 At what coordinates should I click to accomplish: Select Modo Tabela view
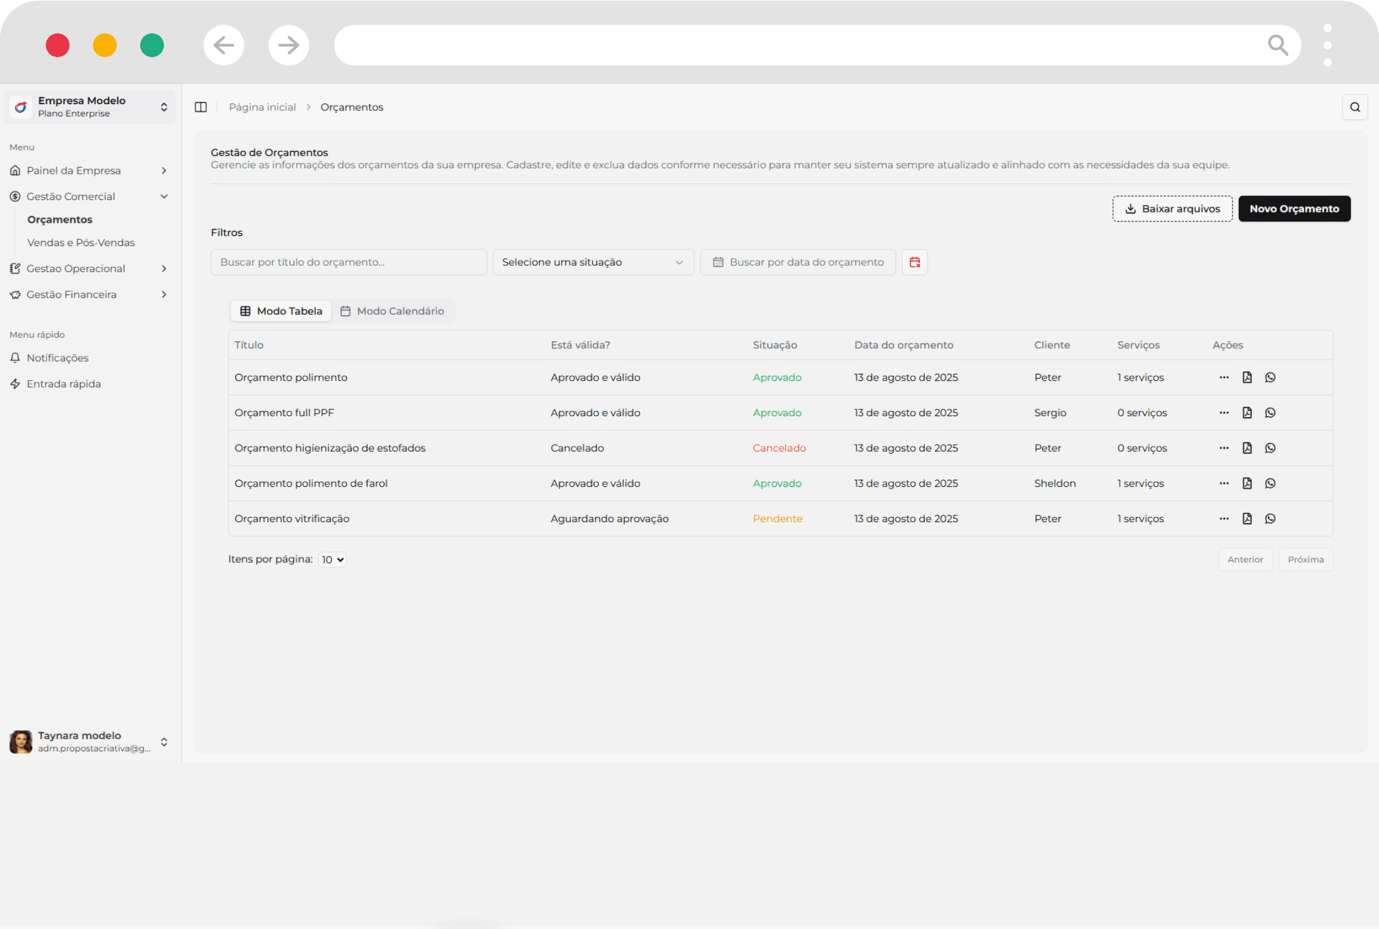[x=281, y=311]
